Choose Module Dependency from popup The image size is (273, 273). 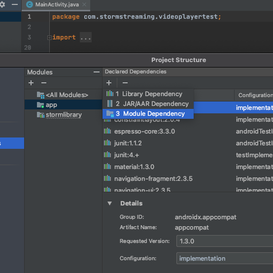[148, 114]
